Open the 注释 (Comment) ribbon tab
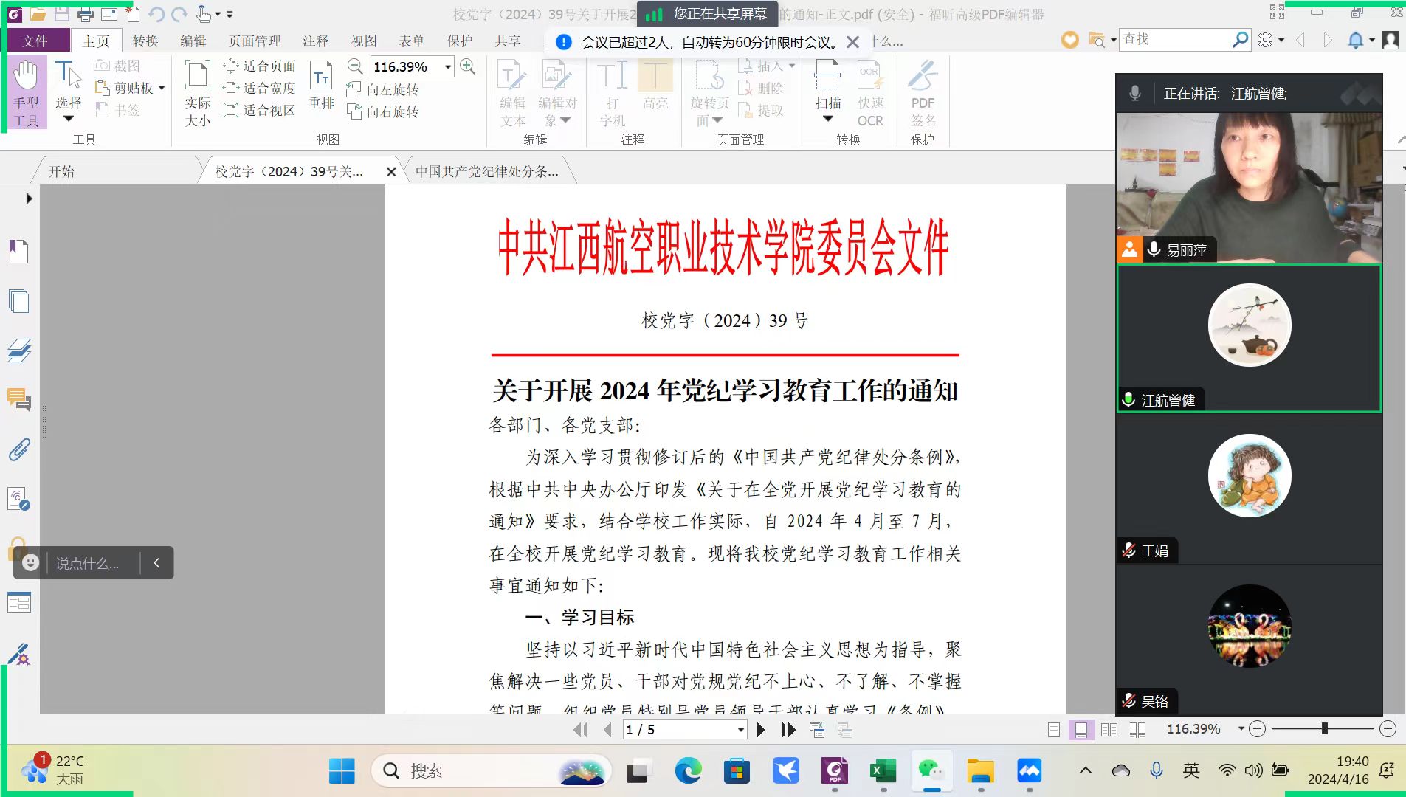 point(315,41)
